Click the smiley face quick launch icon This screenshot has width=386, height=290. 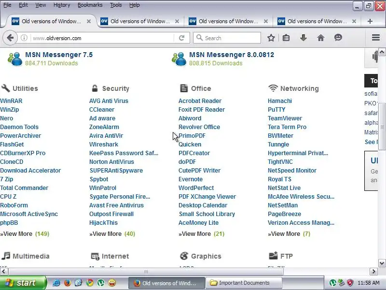pos(112,283)
